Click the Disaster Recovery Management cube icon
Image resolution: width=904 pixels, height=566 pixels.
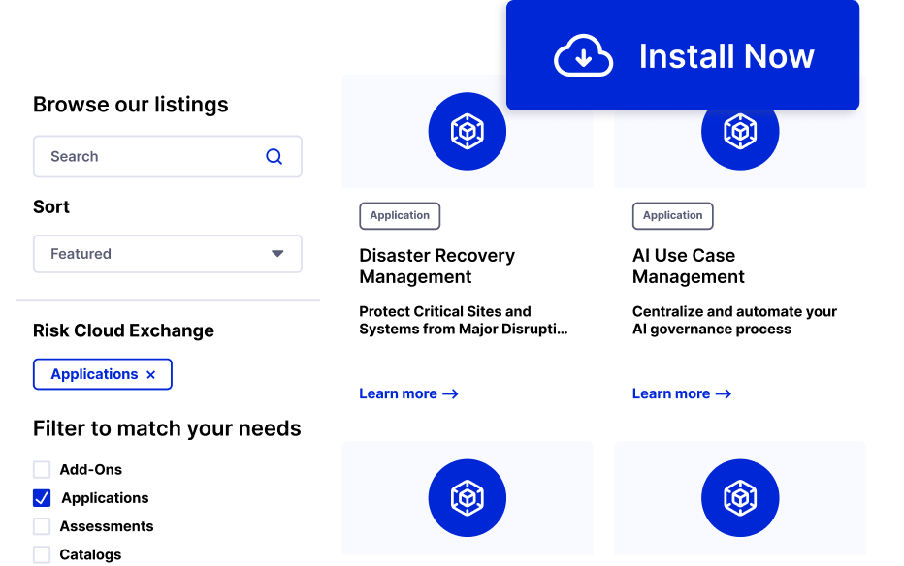click(x=467, y=132)
